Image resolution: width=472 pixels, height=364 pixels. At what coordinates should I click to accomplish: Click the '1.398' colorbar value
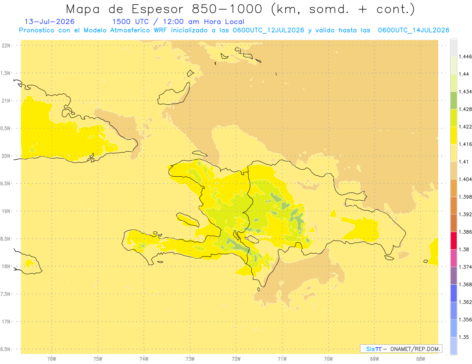[466, 197]
